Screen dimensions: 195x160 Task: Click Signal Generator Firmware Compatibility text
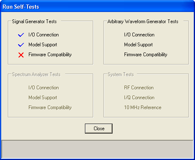(x=50, y=55)
